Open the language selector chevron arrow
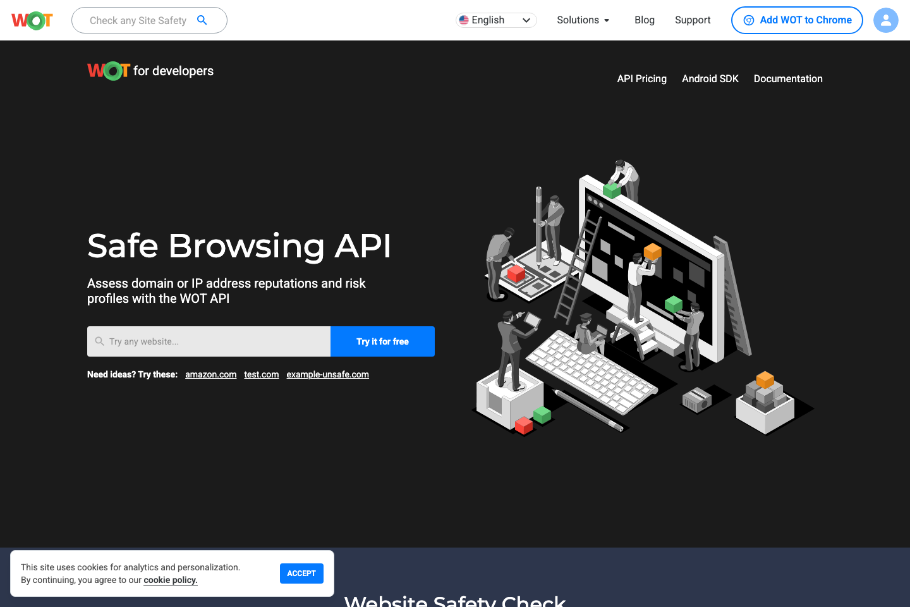 pyautogui.click(x=526, y=20)
